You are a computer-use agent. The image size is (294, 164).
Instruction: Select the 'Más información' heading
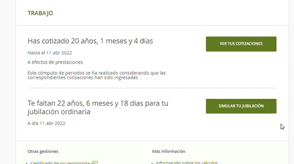[169, 151]
